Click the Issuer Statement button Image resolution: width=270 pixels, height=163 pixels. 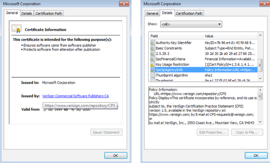point(106,132)
